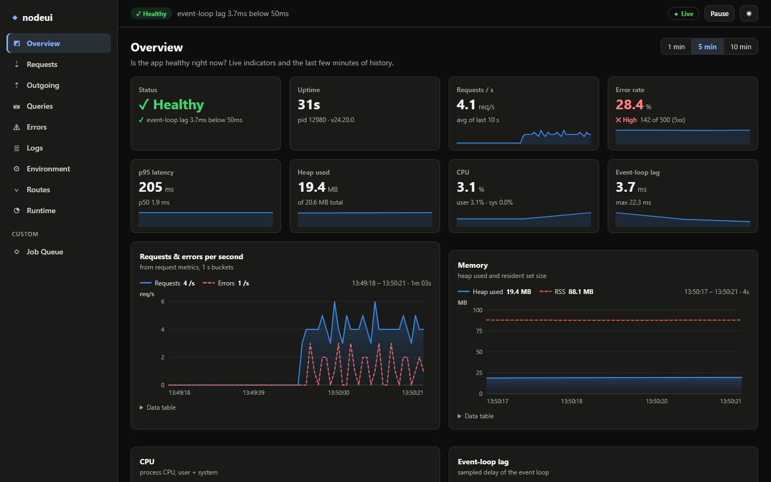Click the Routes branch icon
771x482 pixels.
click(x=17, y=190)
